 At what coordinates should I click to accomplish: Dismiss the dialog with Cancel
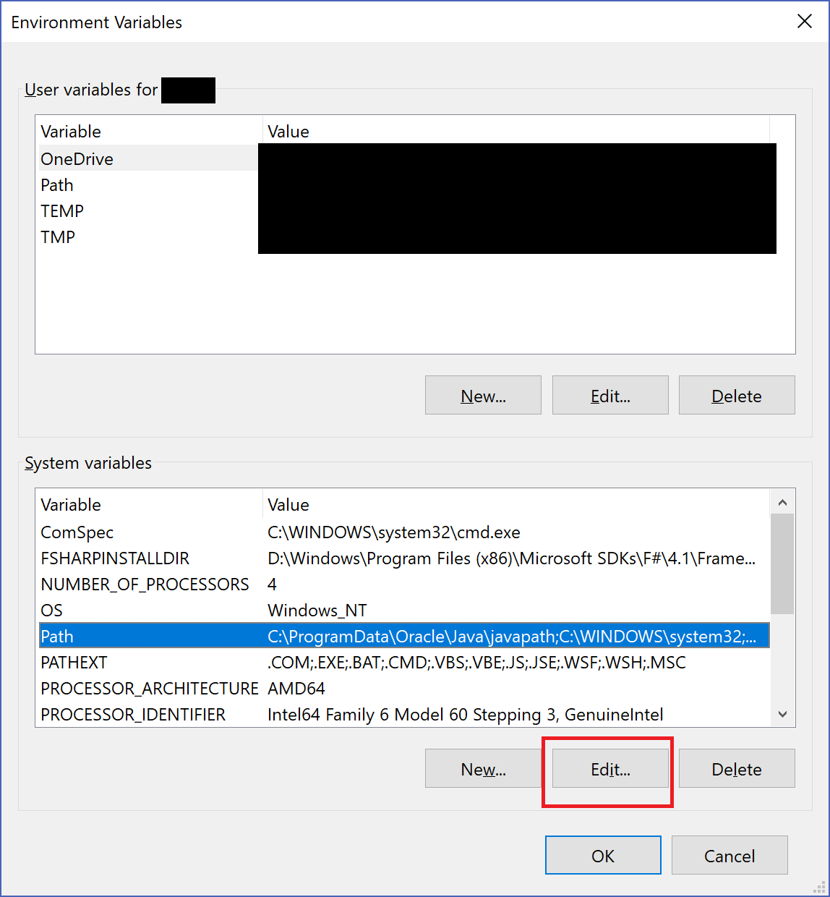click(729, 855)
